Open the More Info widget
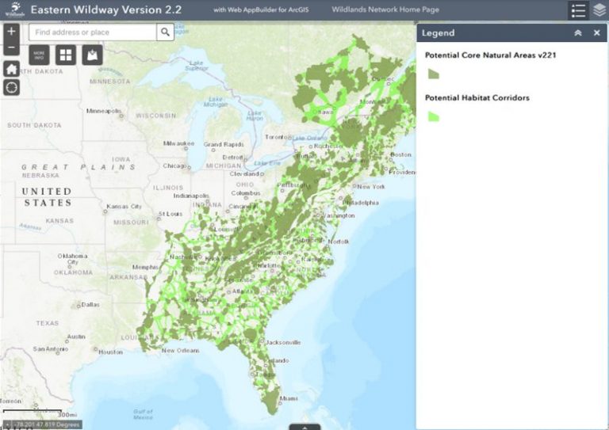The height and width of the screenshot is (430, 609). (39, 55)
